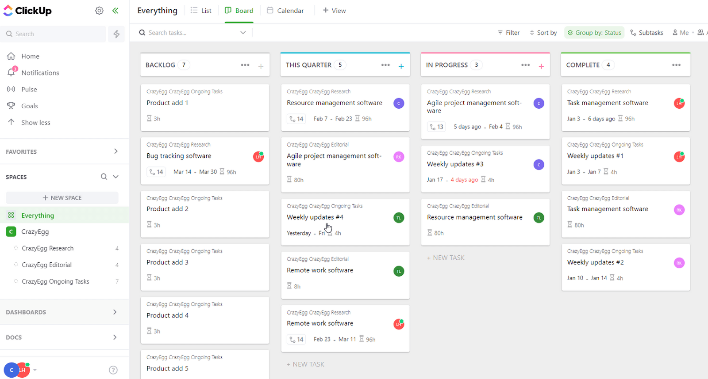Open the Group by: Status option
Image resolution: width=708 pixels, height=379 pixels.
tap(594, 33)
